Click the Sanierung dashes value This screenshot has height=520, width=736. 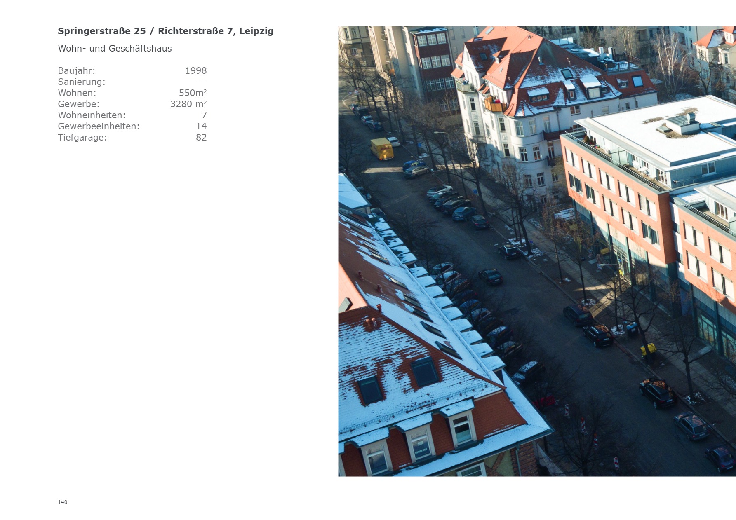[x=200, y=82]
